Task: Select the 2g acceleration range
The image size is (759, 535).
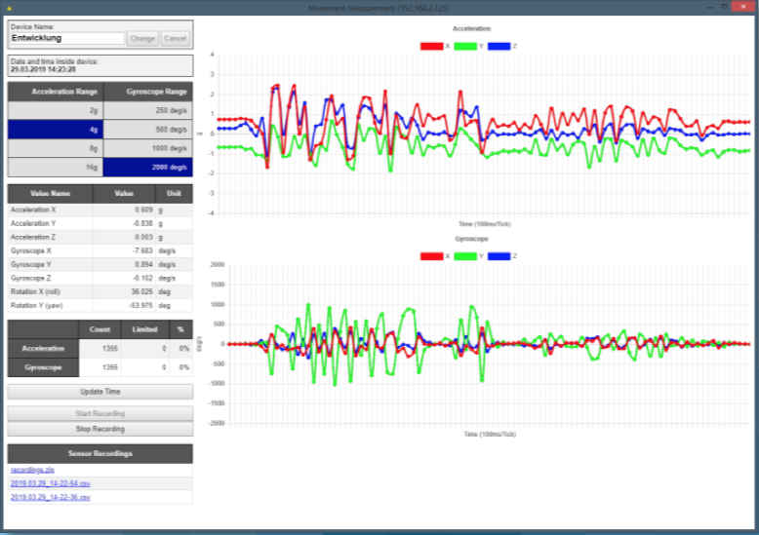Action: point(56,111)
